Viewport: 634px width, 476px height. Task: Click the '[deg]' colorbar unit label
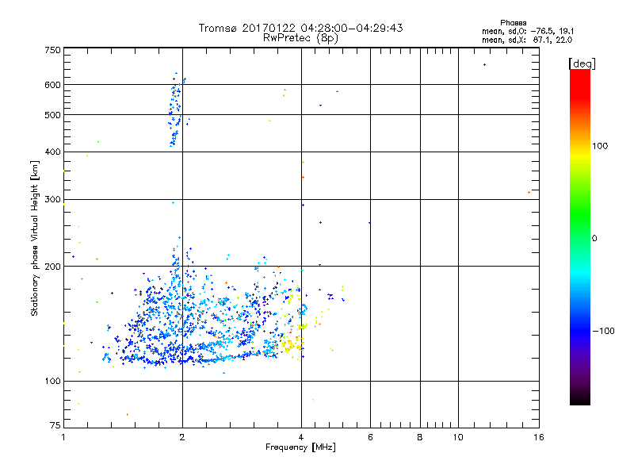coord(582,63)
